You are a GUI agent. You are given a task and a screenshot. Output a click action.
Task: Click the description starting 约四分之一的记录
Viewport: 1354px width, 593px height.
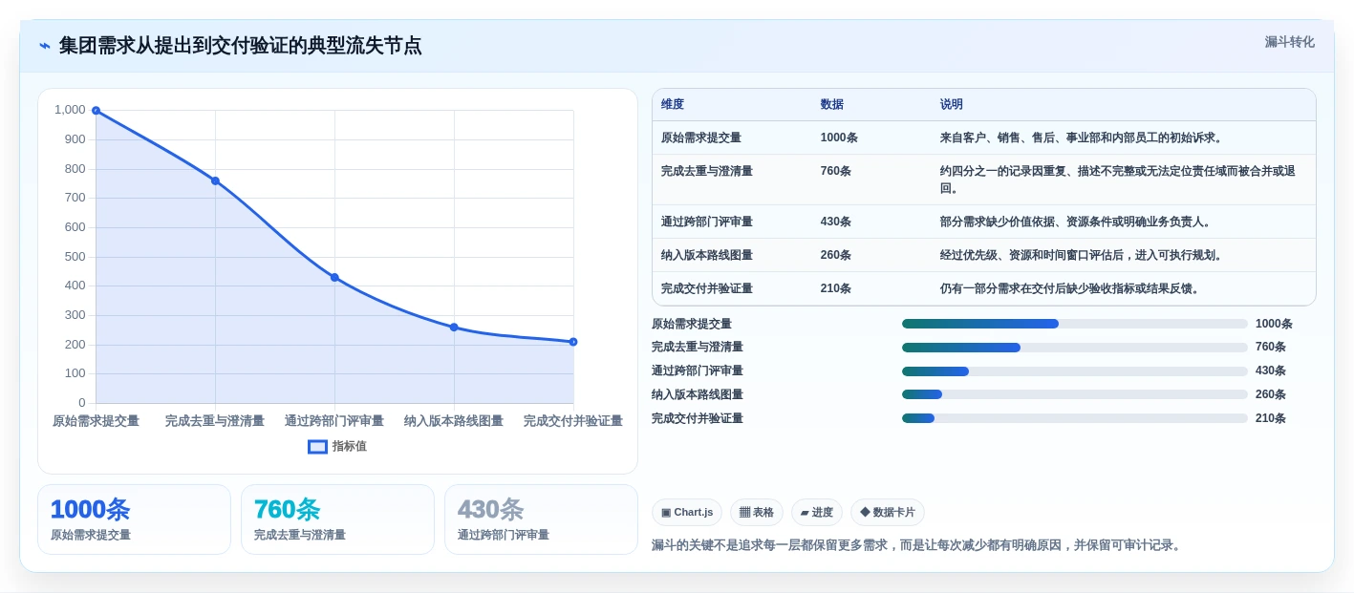[x=1118, y=180]
